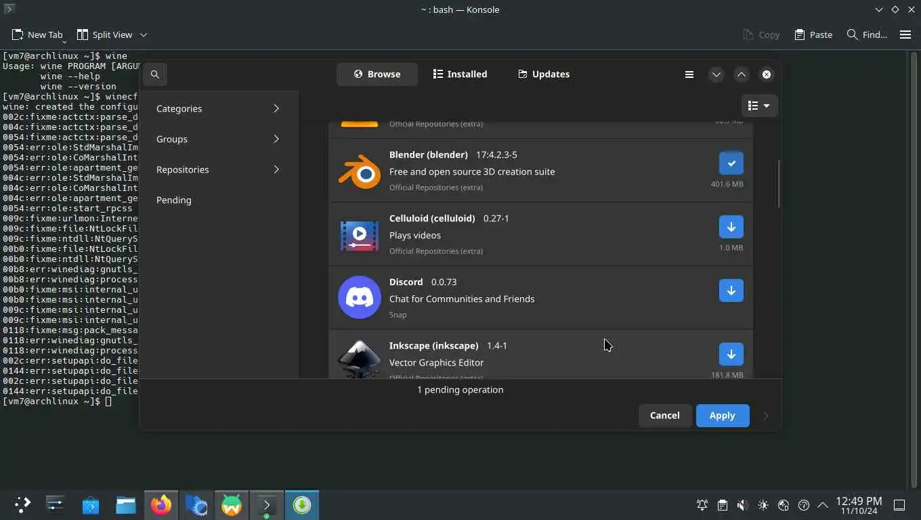Image resolution: width=921 pixels, height=520 pixels.
Task: Click Copy in Konsole toolbar
Action: coord(761,35)
